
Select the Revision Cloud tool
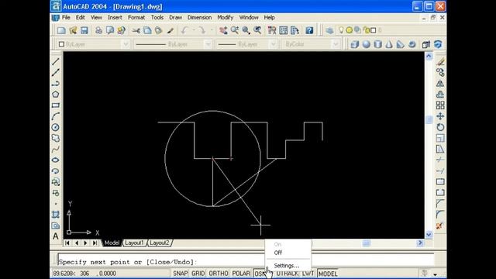(56, 138)
